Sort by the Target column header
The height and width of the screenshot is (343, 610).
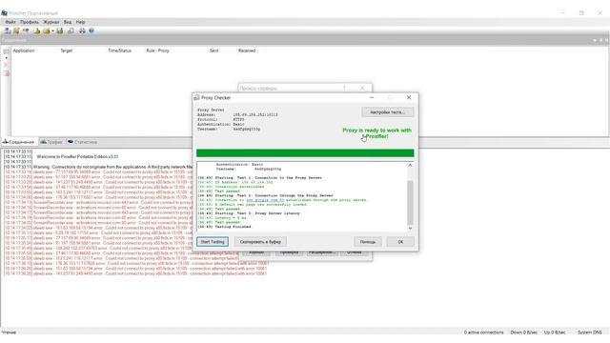point(67,50)
